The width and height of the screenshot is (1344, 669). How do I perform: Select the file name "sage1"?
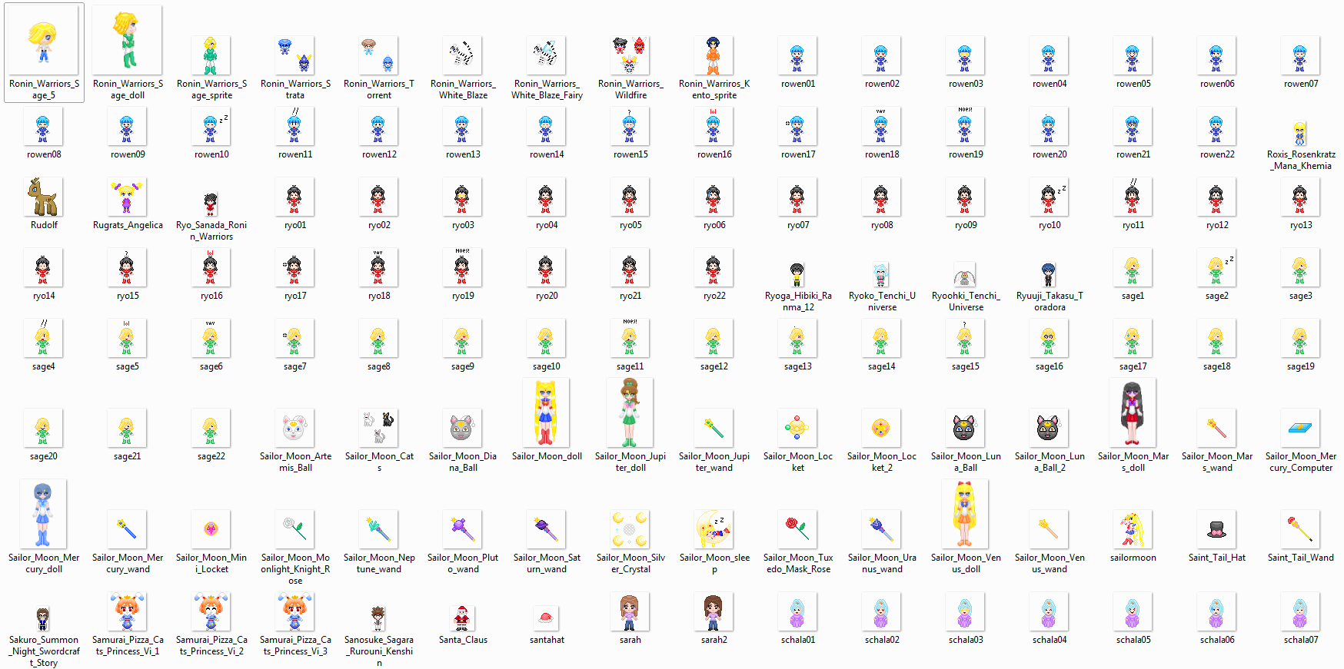coord(1133,296)
